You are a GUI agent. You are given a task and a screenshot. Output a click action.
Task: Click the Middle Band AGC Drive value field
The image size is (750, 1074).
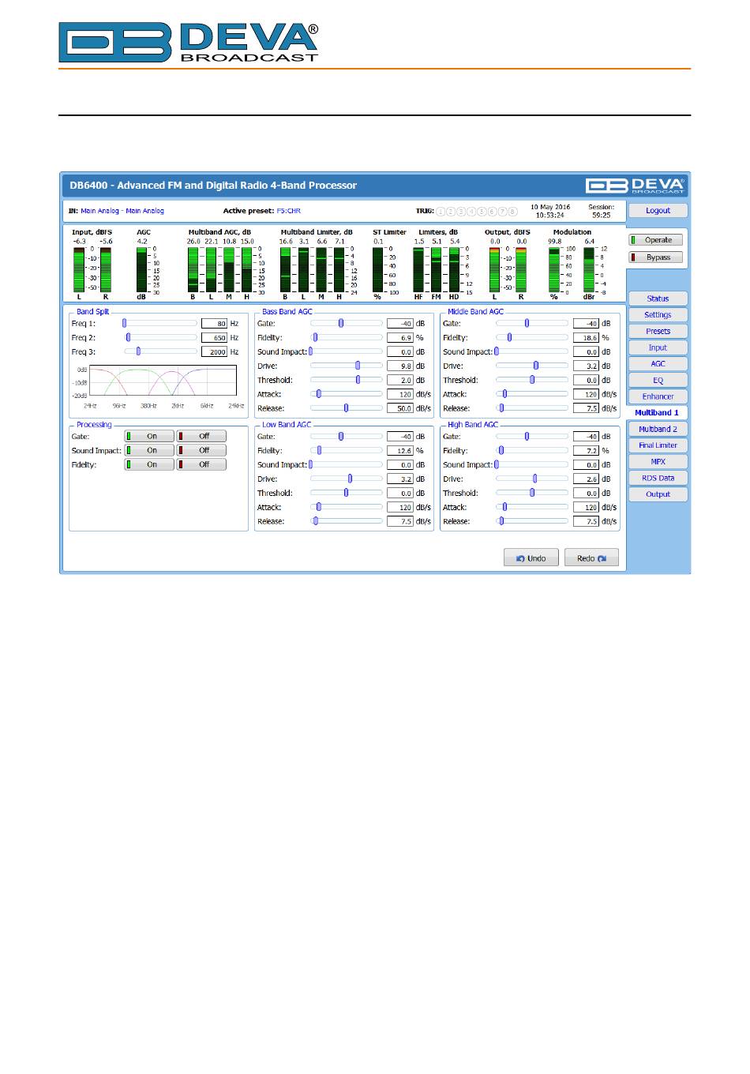(x=586, y=366)
